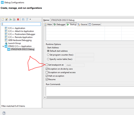Click the vector table hex field
Viewport: 134px width, 115px height.
(x=85, y=59)
